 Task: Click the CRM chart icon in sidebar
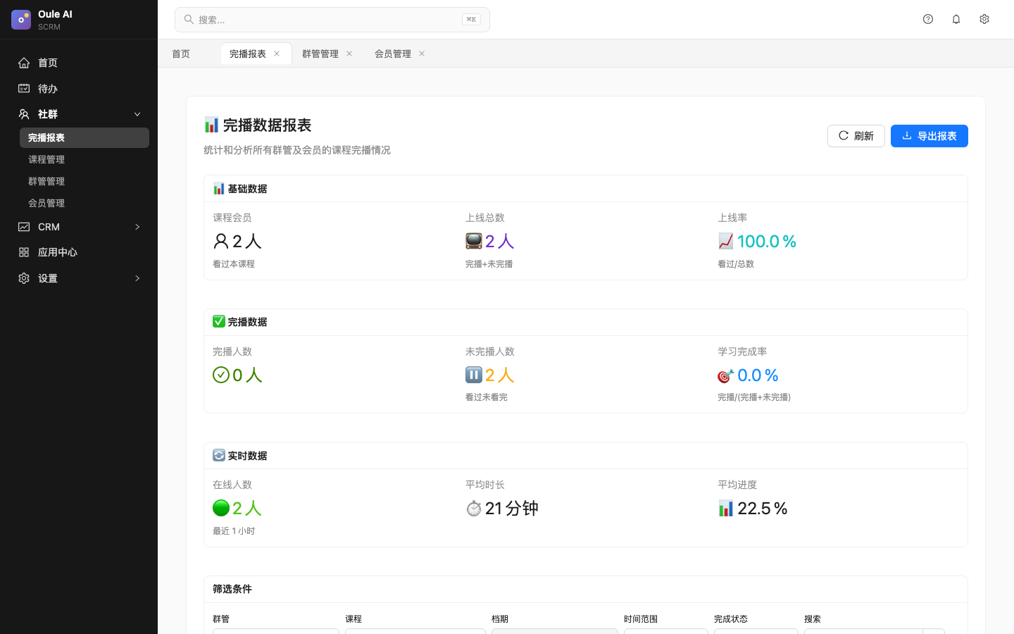(24, 227)
